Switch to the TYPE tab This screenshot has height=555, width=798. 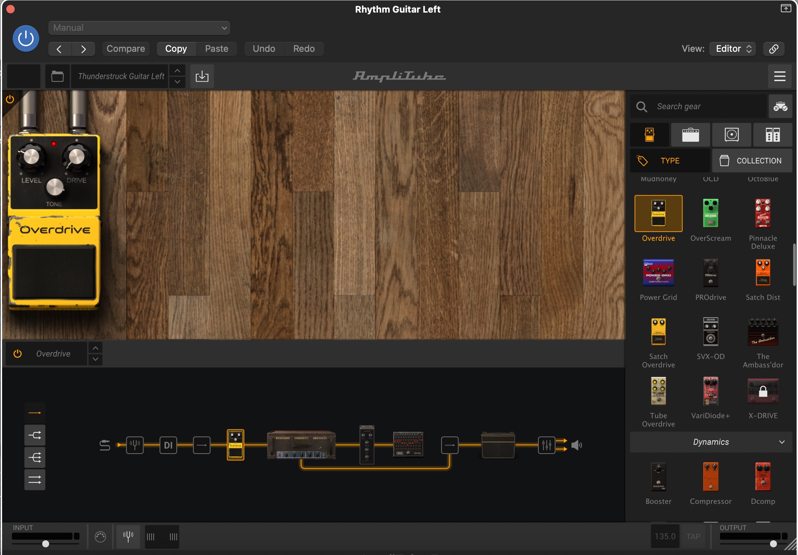point(670,161)
